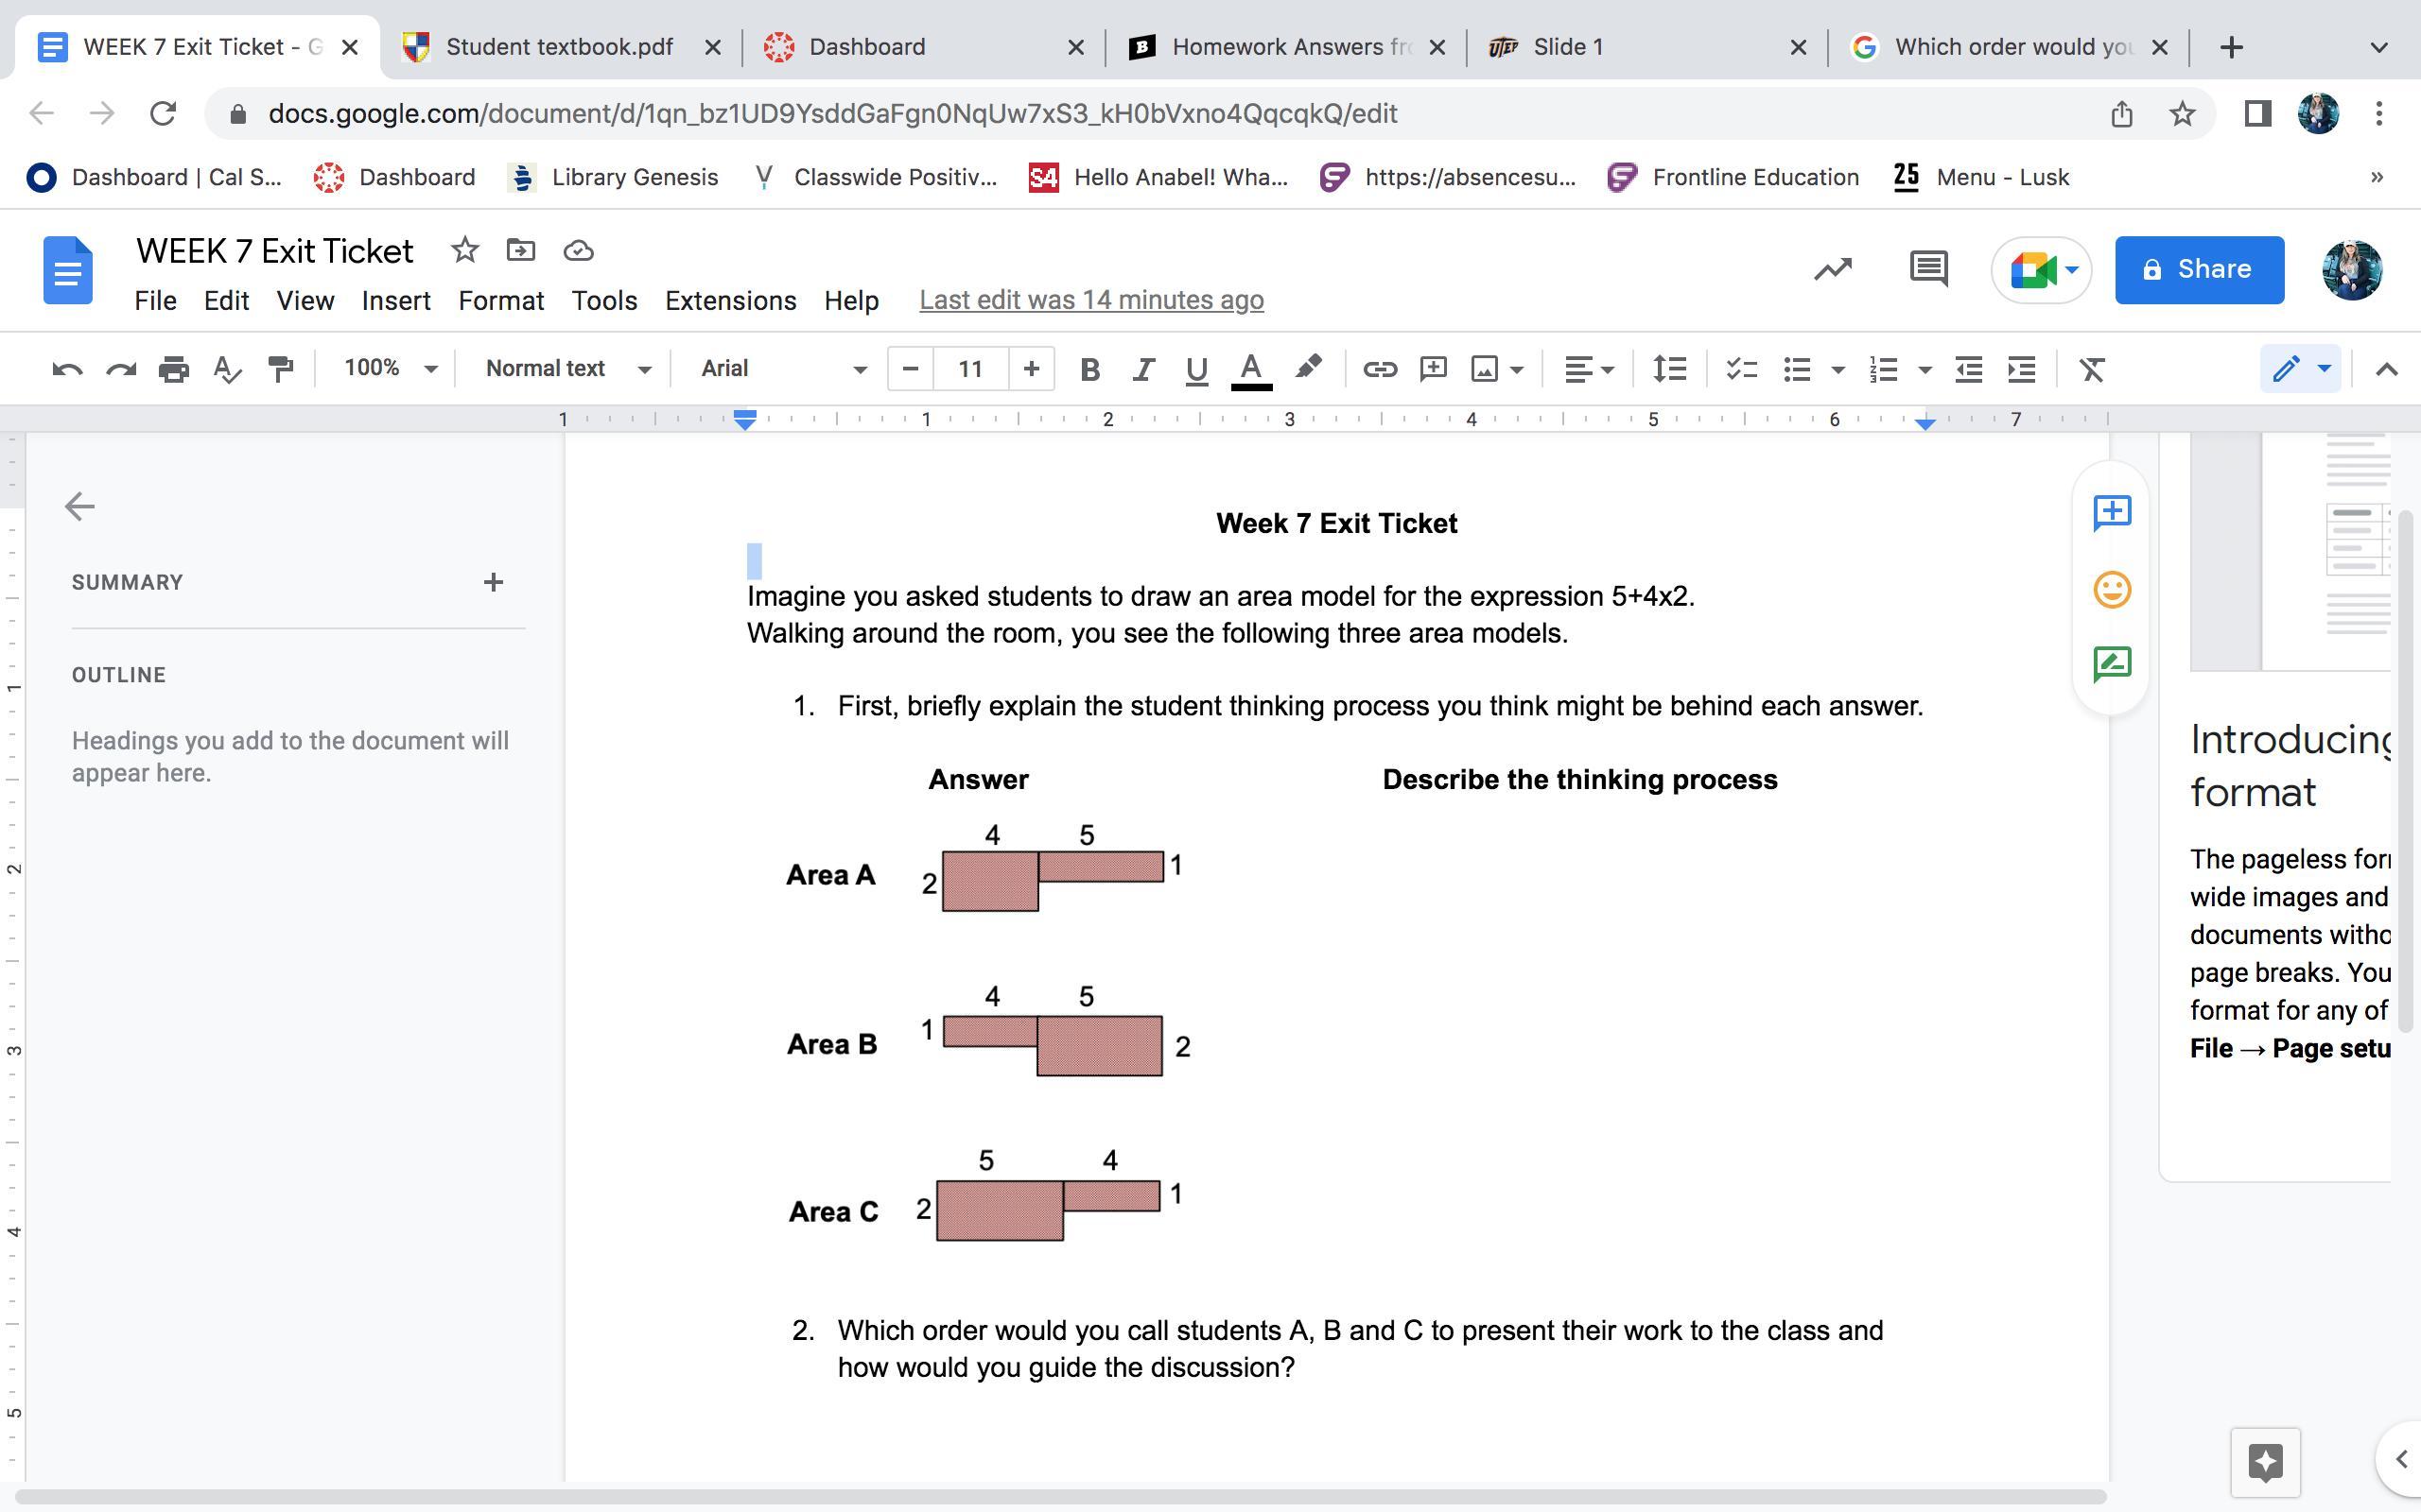
Task: Click the blue Share button
Action: 2199,269
